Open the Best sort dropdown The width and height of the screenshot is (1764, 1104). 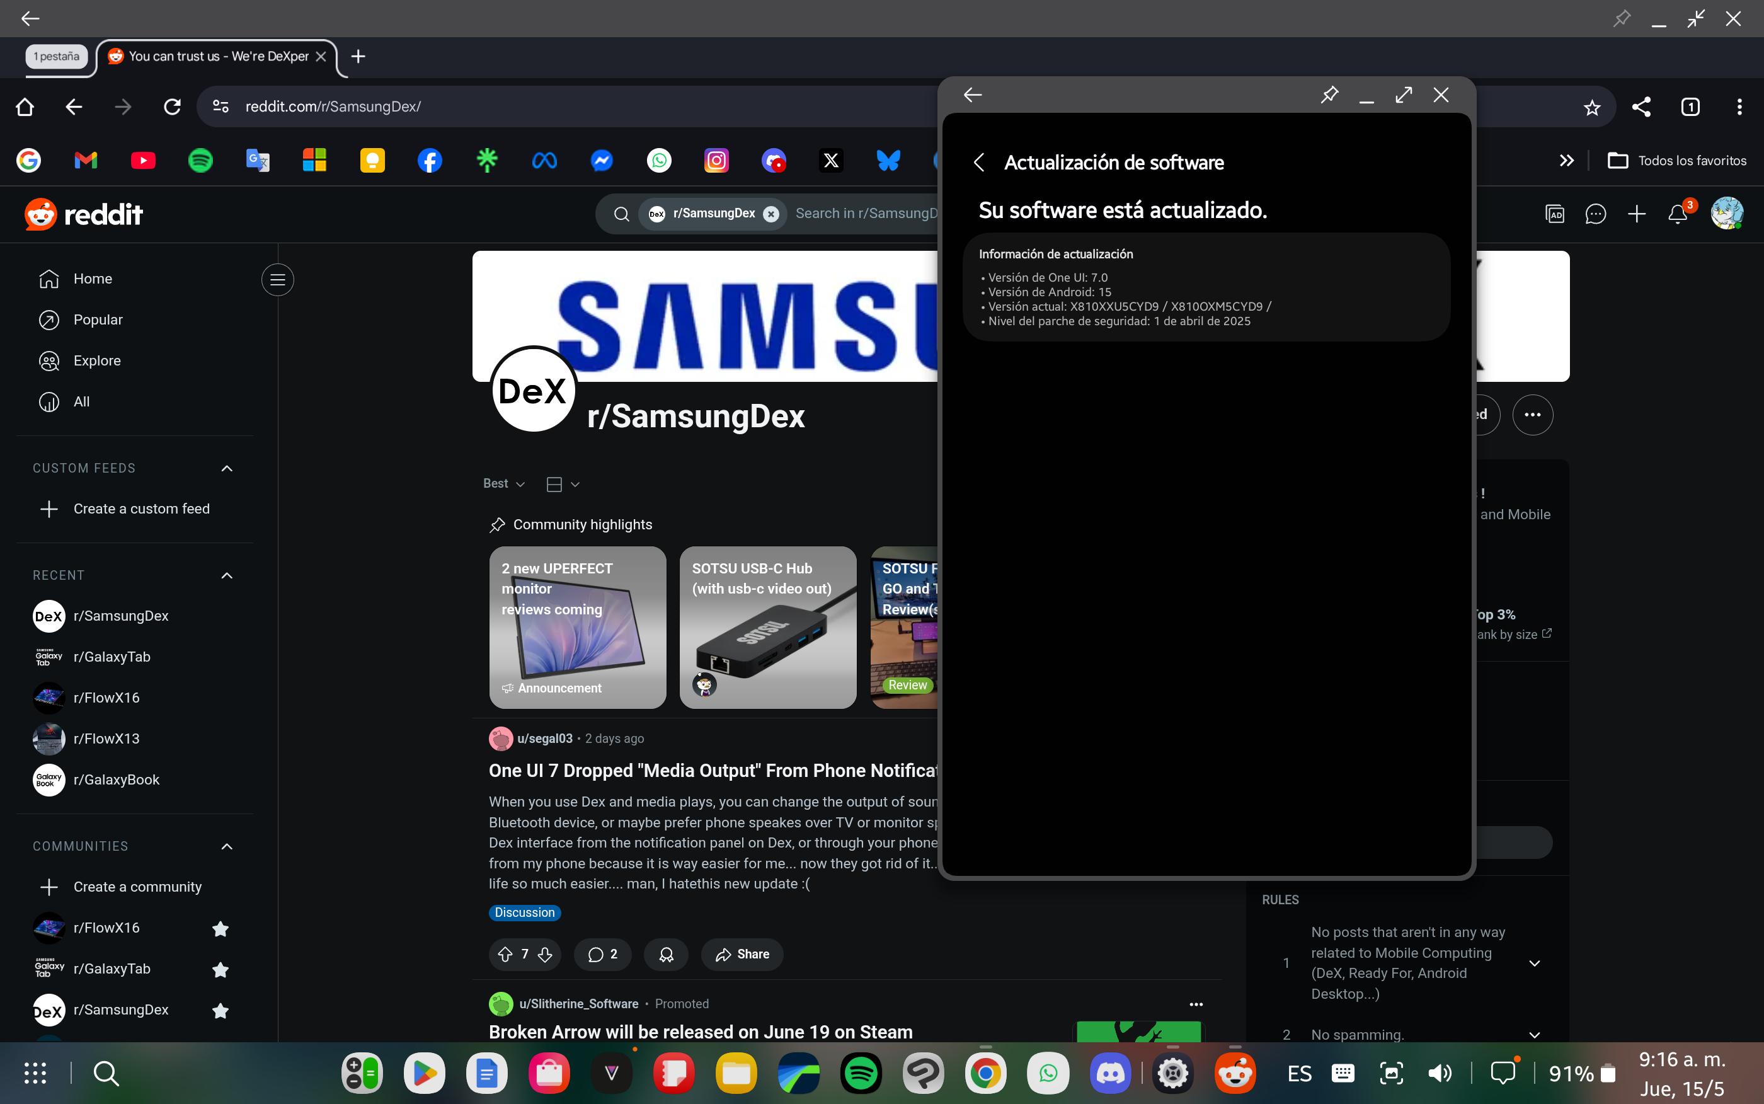tap(503, 483)
